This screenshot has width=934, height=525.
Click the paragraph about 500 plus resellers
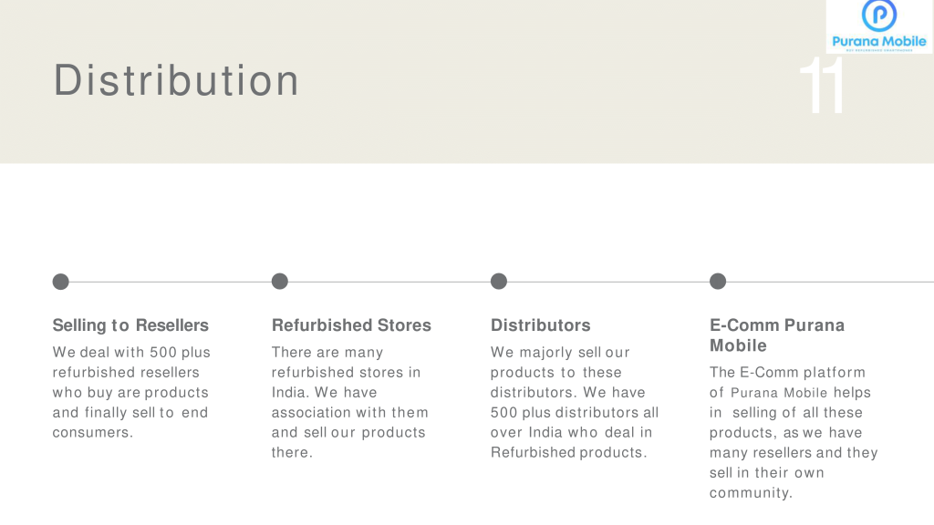click(131, 392)
